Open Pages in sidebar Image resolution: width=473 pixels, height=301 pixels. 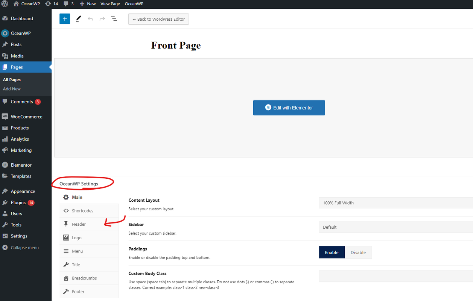tap(26, 67)
